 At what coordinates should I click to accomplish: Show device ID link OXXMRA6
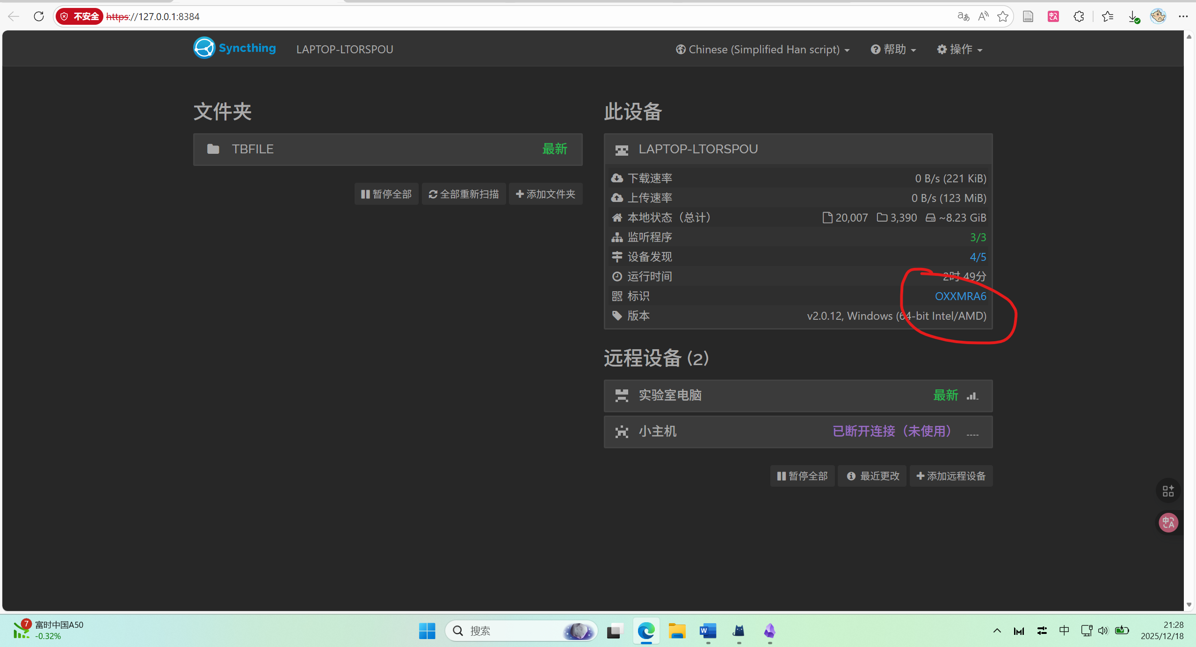coord(960,296)
